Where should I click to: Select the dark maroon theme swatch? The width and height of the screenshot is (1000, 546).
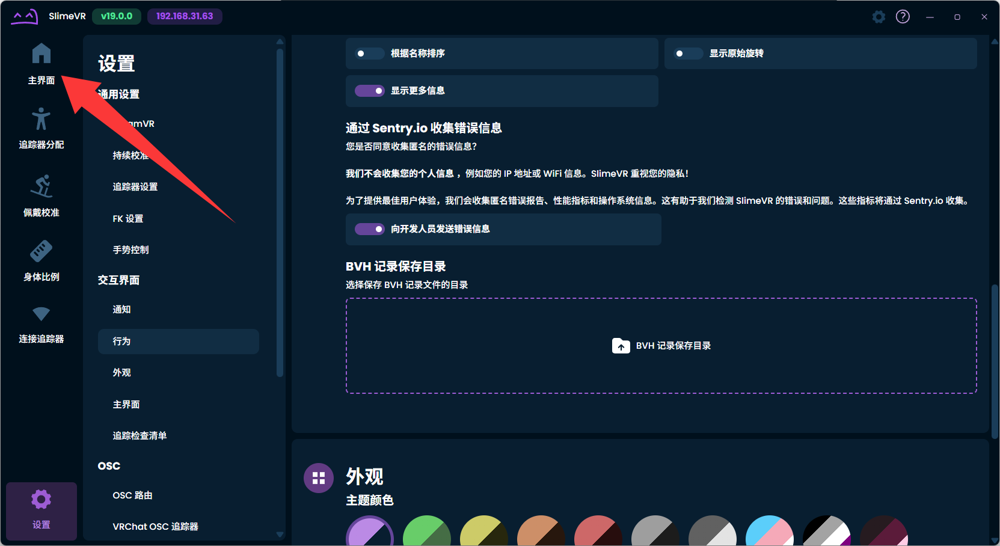click(x=884, y=530)
